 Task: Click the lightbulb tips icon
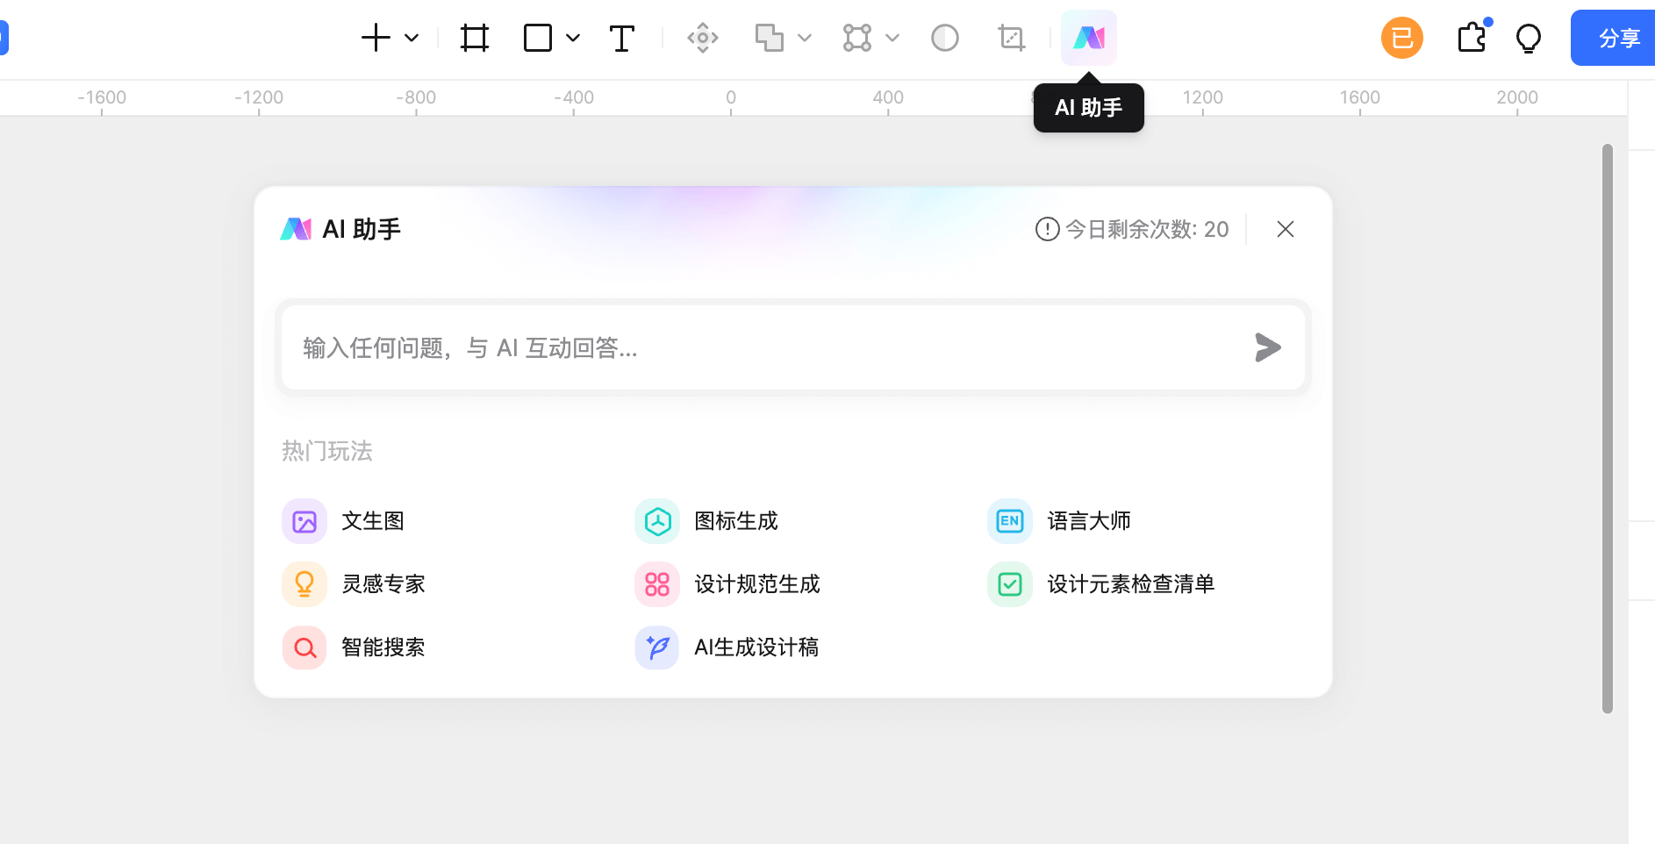pos(1528,38)
